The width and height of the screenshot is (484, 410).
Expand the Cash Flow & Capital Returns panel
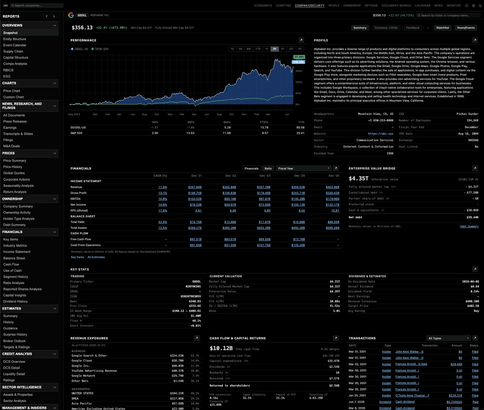[336, 338]
